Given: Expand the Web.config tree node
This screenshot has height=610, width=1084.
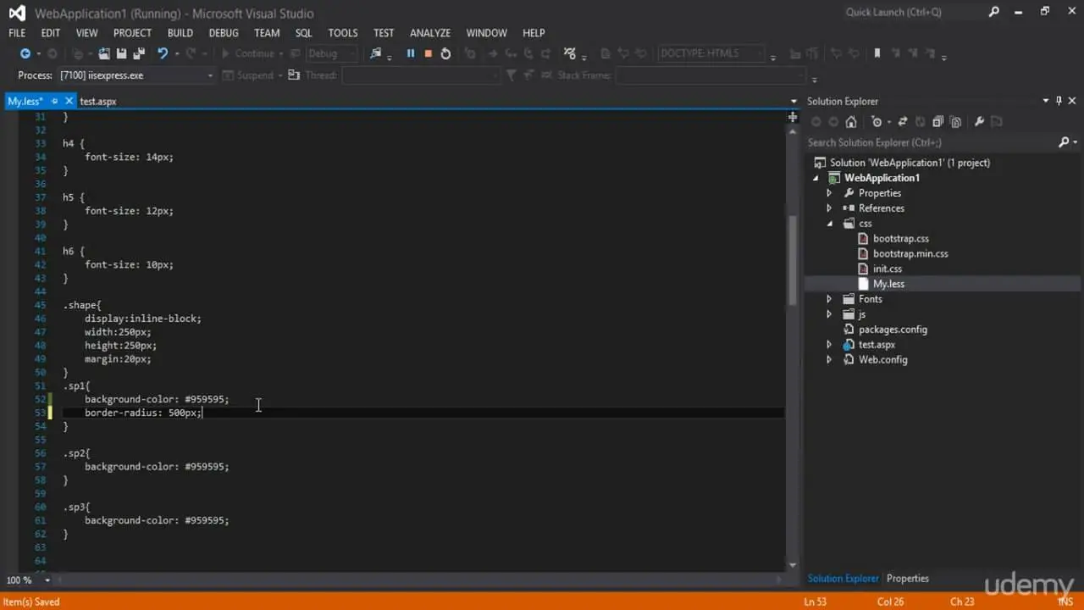Looking at the screenshot, I should click(829, 360).
